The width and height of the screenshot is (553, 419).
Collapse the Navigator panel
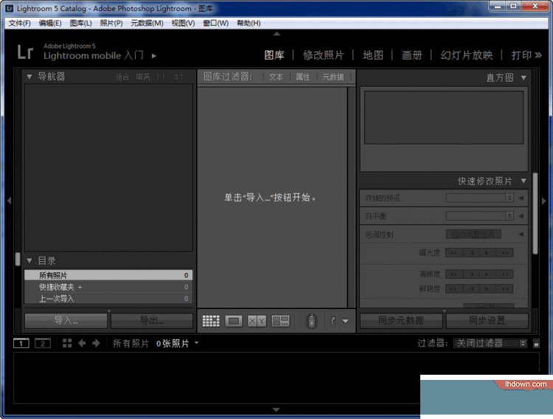29,76
